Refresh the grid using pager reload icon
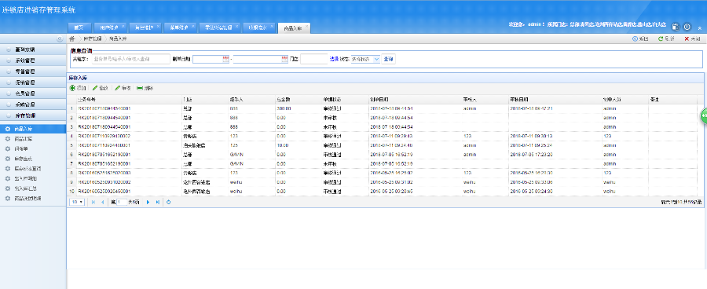Viewport: 707px width, 289px height. pyautogui.click(x=168, y=202)
